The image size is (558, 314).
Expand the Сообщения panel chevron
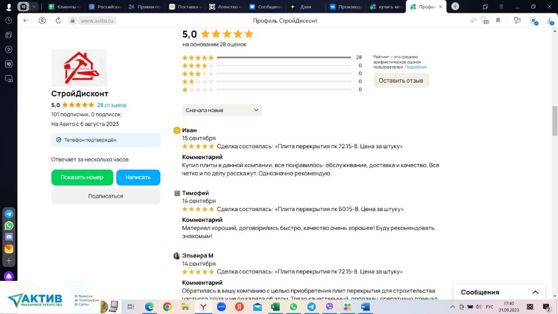click(x=535, y=292)
